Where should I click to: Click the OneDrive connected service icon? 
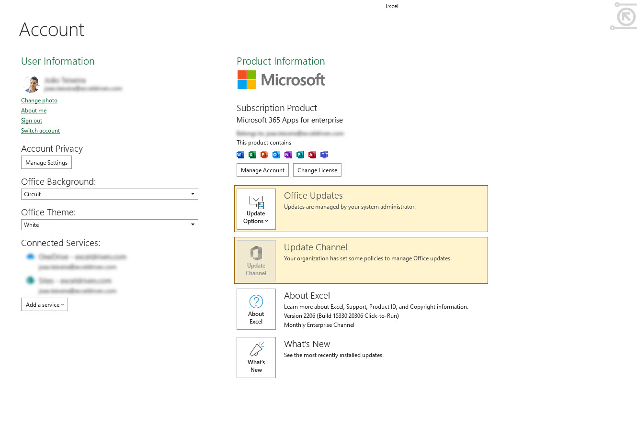click(x=30, y=257)
